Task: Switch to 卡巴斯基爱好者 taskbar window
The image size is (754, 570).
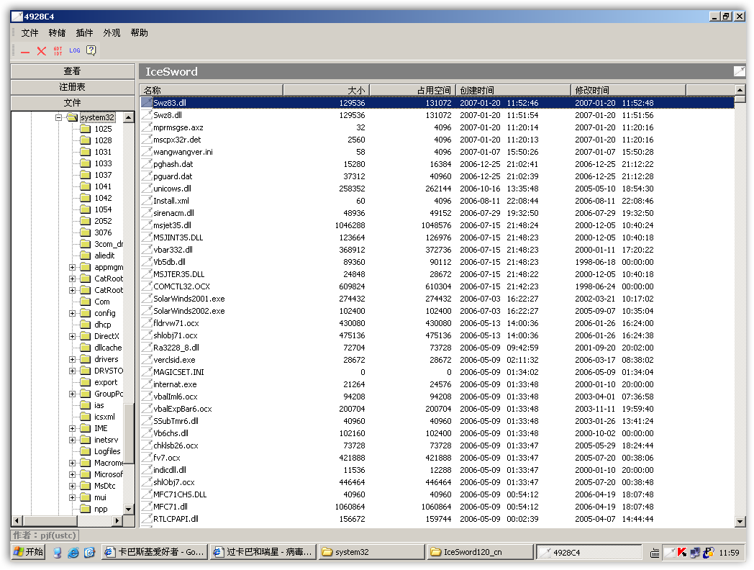Action: (155, 552)
